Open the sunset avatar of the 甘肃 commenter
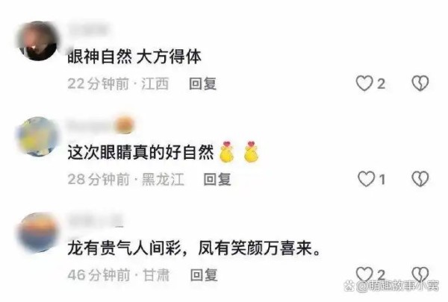 37,232
